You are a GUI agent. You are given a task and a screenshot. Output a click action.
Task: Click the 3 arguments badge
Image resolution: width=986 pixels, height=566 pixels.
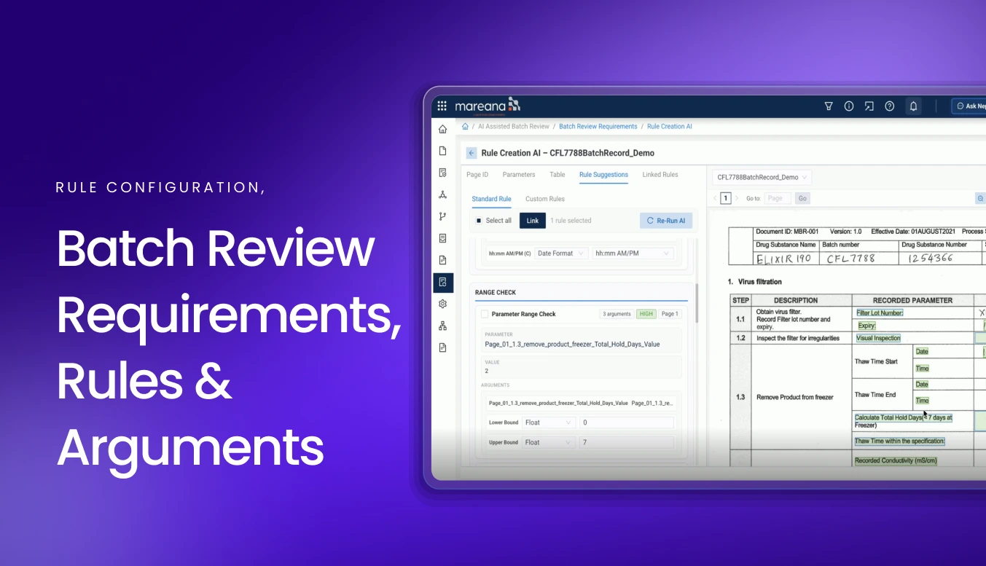[617, 314]
